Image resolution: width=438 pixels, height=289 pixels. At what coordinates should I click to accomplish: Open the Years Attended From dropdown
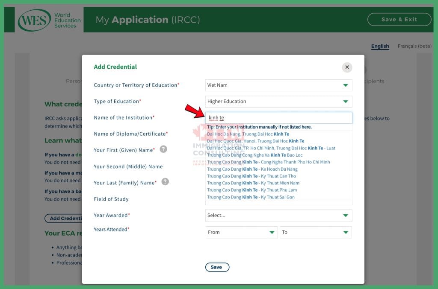(x=241, y=232)
